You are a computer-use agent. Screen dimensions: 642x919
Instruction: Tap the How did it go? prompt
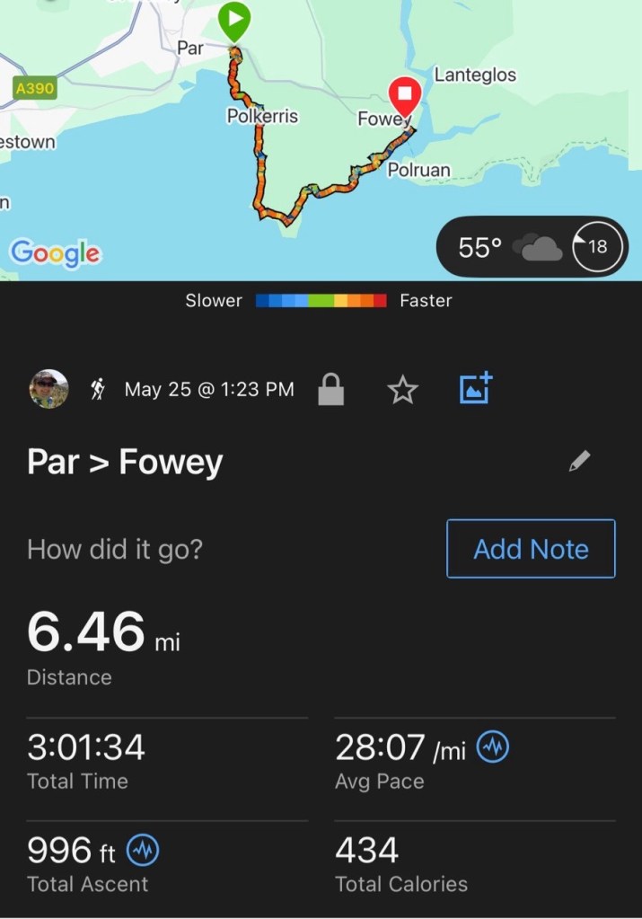[x=115, y=549]
